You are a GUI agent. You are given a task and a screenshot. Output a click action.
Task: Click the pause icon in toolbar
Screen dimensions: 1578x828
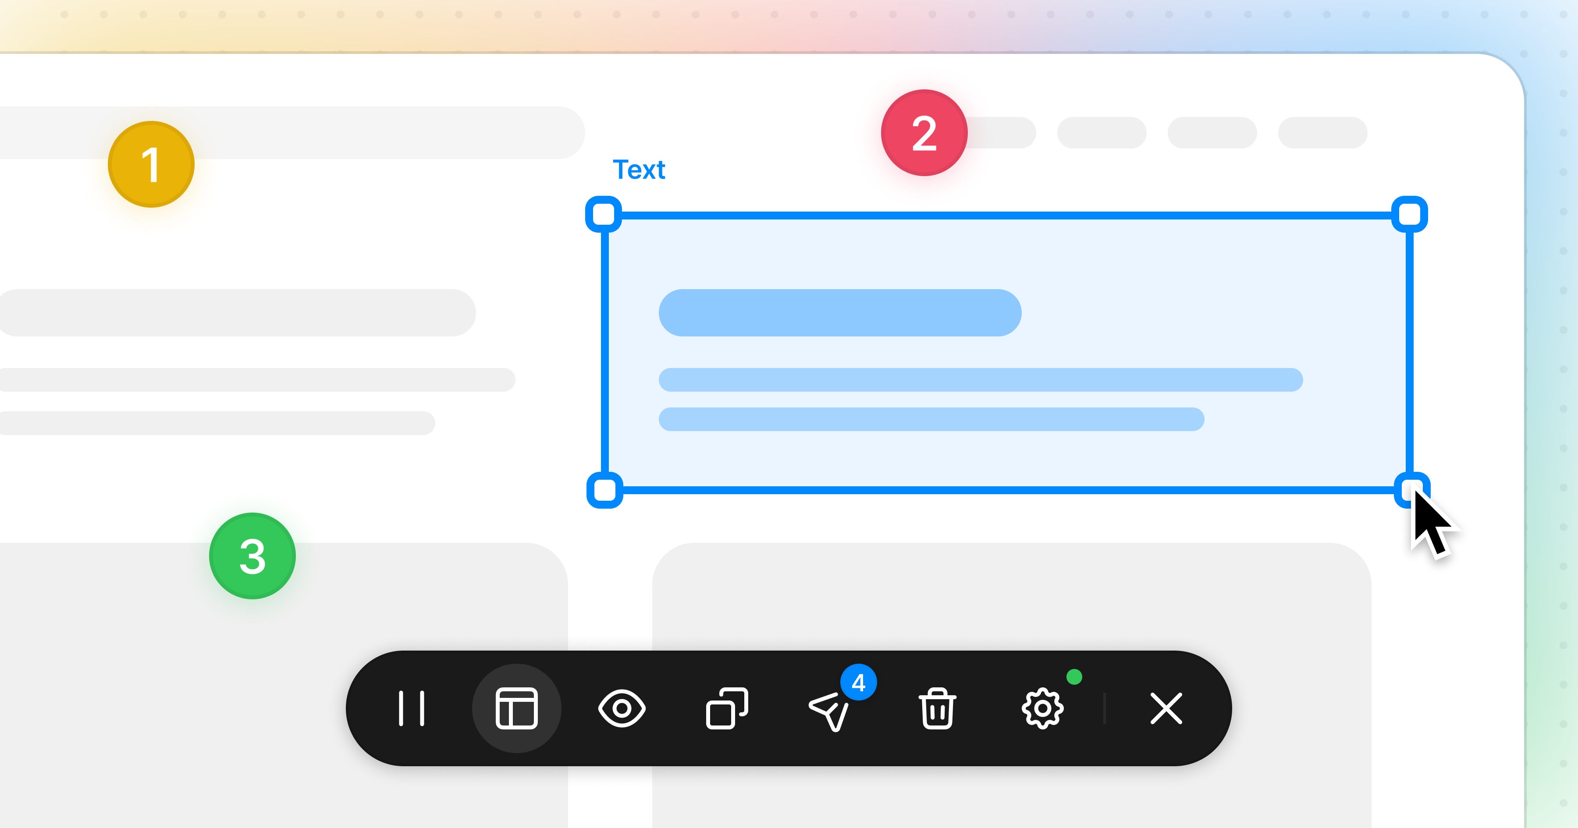pyautogui.click(x=411, y=708)
